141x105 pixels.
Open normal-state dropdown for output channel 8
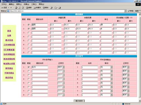tap(126, 95)
